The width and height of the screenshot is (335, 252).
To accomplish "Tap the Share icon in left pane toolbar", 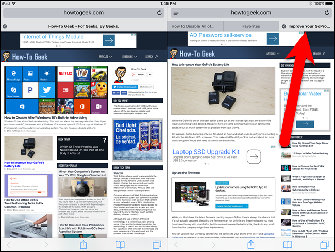I will click(x=83, y=244).
